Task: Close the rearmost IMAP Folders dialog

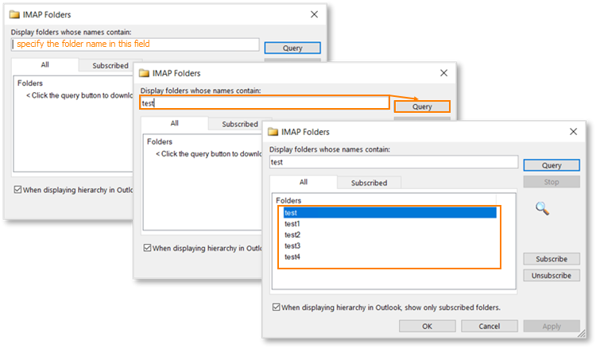Action: tap(314, 14)
